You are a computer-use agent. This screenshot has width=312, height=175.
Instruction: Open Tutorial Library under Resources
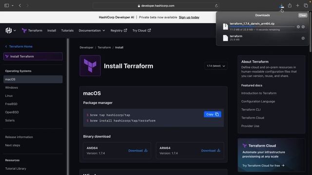[16, 169]
